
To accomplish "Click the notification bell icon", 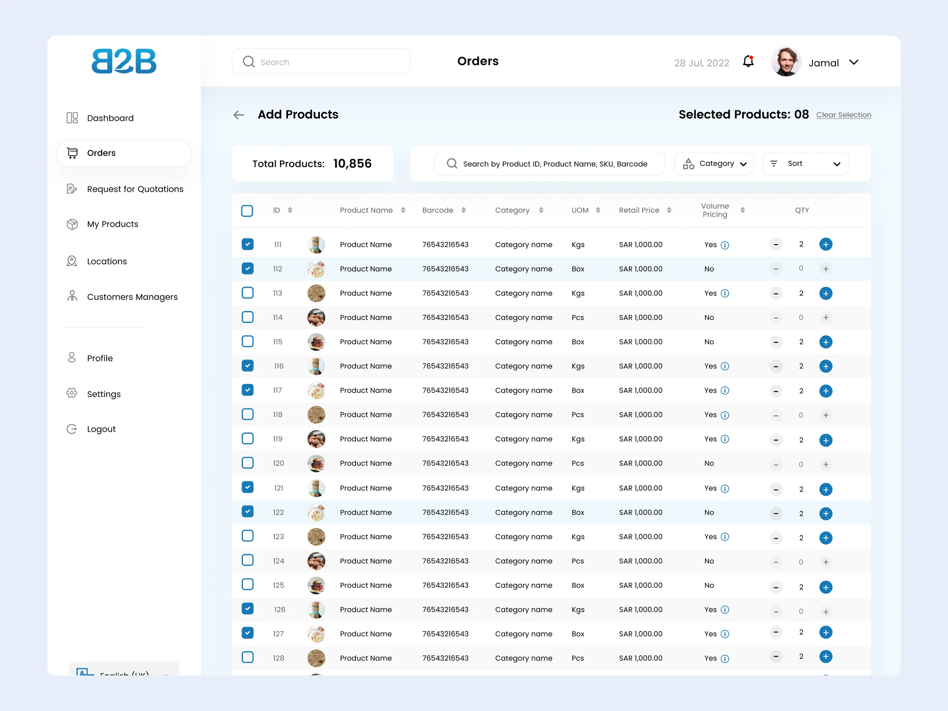I will 748,62.
